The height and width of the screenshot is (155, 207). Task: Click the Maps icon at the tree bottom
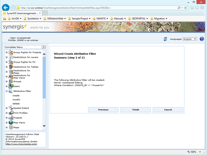(x=10, y=127)
